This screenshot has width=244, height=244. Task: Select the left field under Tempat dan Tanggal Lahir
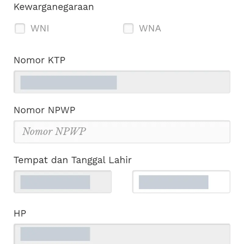[63, 182]
